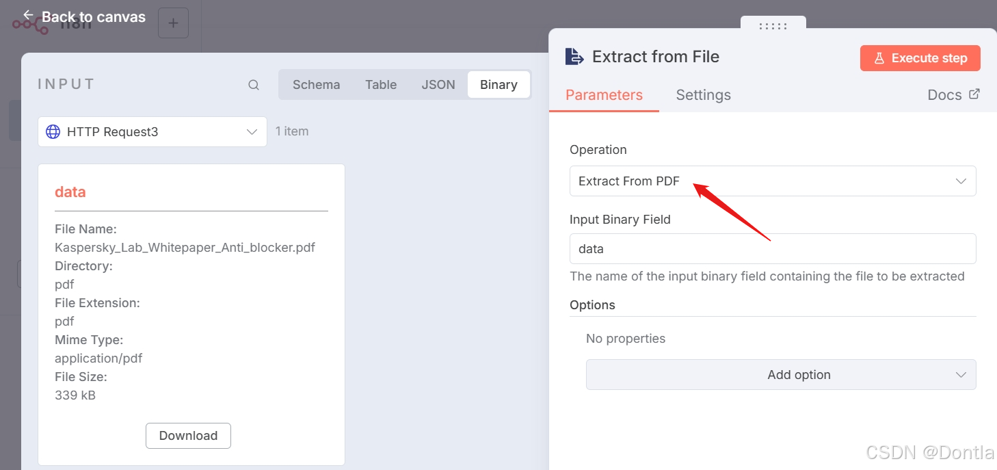This screenshot has width=997, height=470.
Task: Switch Input view to Schema
Action: tap(316, 85)
